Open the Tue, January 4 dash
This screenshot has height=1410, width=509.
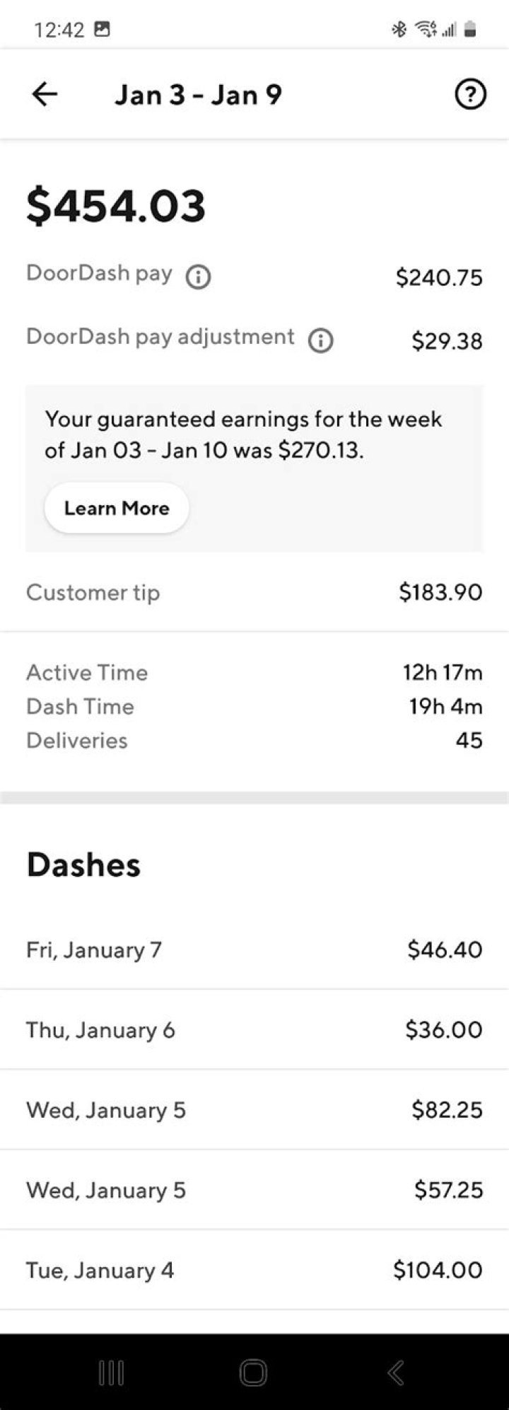255,1270
